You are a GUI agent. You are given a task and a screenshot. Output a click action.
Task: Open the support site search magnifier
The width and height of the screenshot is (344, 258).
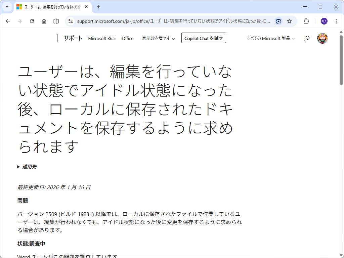click(x=306, y=38)
